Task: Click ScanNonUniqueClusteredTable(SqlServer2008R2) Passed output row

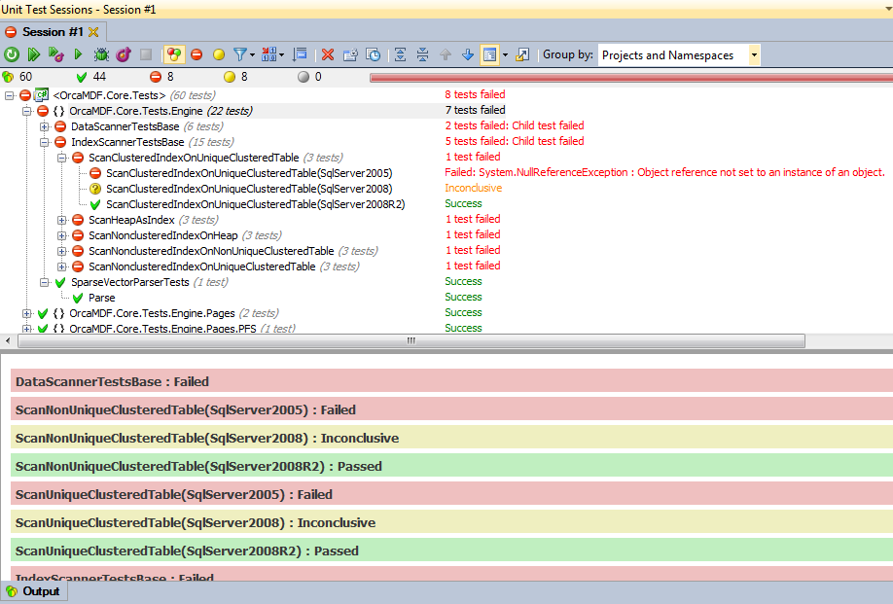Action: coord(451,466)
